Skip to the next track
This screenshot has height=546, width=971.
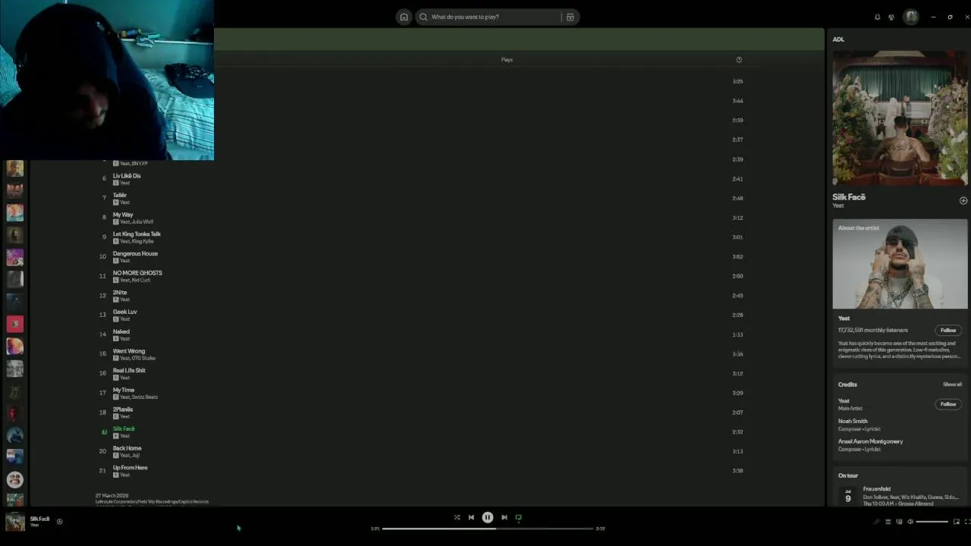tap(504, 517)
